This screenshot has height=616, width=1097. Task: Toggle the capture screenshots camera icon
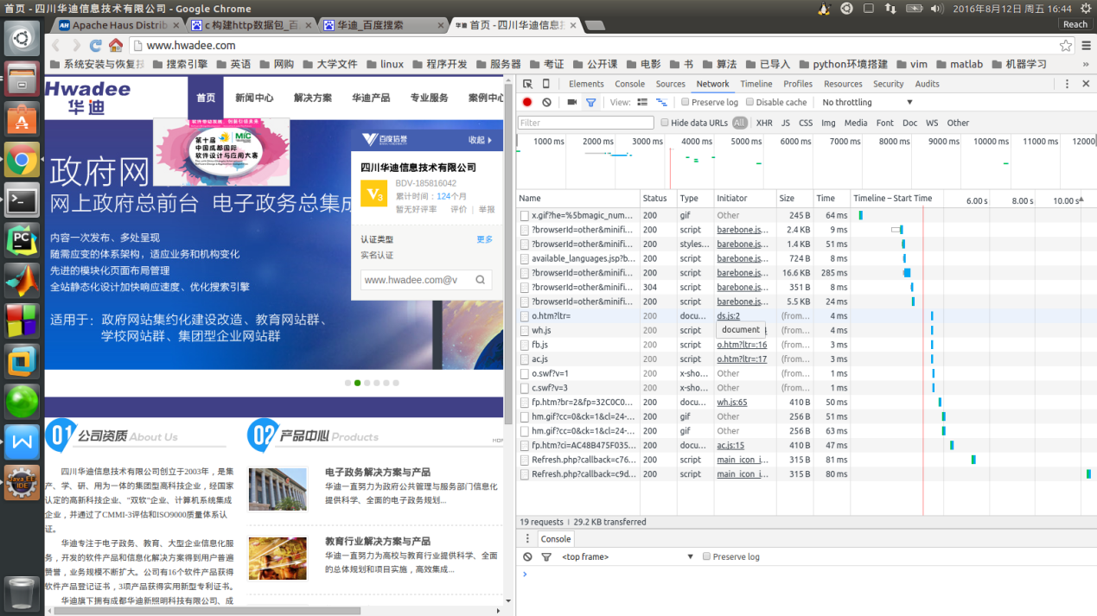click(x=571, y=102)
